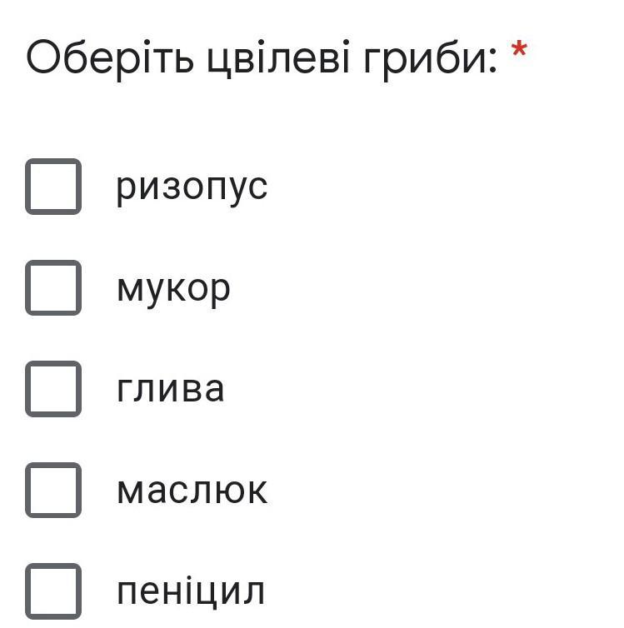Toggle the square box before маслюк
The width and height of the screenshot is (624, 628).
53,491
